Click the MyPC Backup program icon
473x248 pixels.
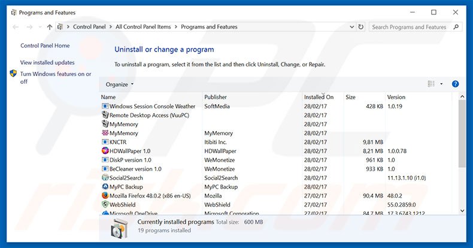pos(105,186)
